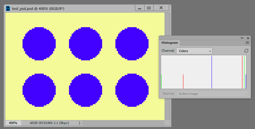This screenshot has height=129, width=255.
Task: Click the 400% zoom level field
Action: click(13, 123)
